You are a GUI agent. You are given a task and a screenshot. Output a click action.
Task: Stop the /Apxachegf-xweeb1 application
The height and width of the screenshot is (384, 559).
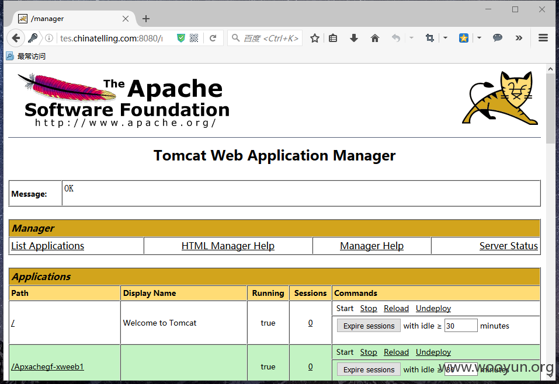click(x=368, y=352)
